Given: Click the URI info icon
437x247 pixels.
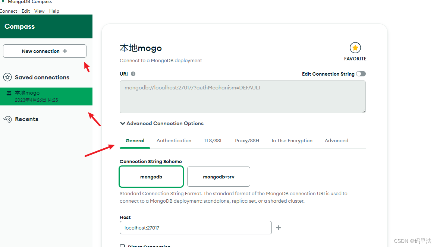Looking at the screenshot, I should [133, 74].
